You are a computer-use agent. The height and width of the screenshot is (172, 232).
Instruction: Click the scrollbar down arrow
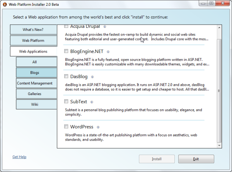(219, 146)
